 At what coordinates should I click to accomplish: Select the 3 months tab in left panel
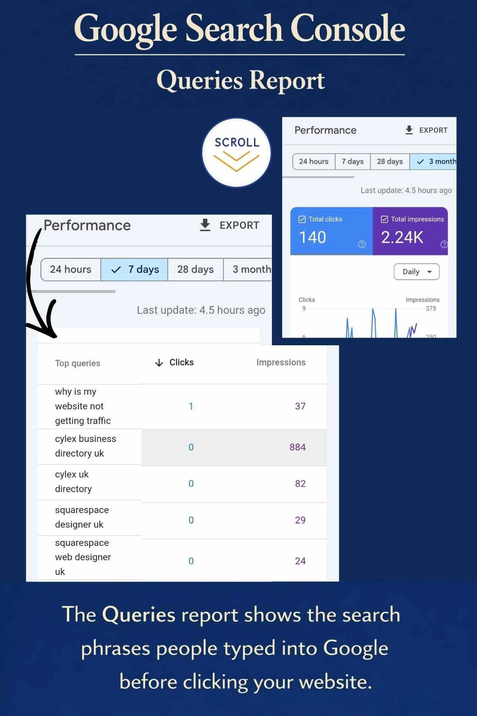248,269
